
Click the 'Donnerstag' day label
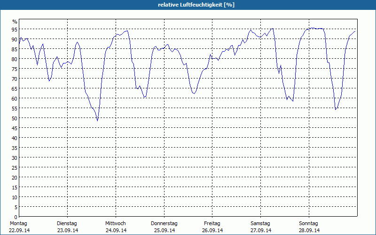point(164,224)
